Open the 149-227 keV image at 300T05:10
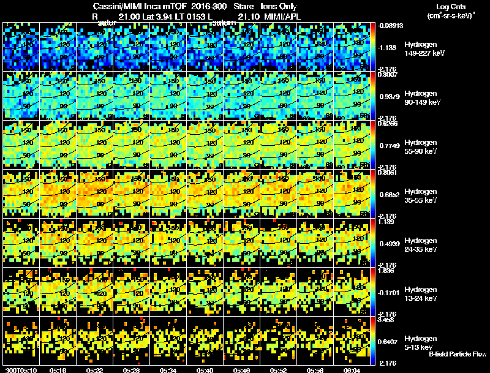The image size is (490, 373). (21, 47)
